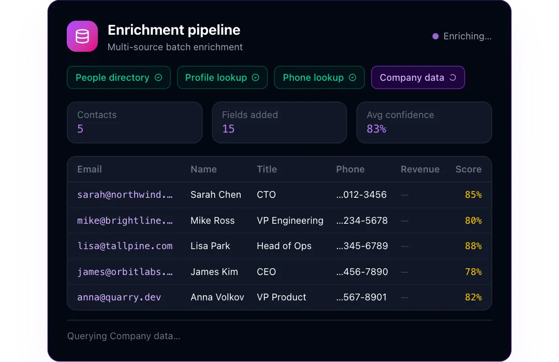Click the Contacts count value 5
Image resolution: width=559 pixels, height=362 pixels.
(80, 129)
